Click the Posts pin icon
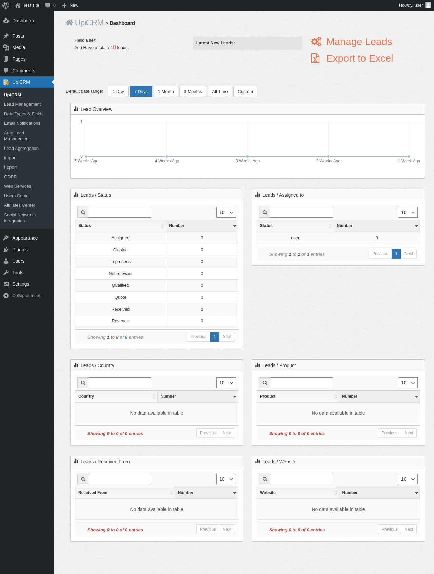Viewport: 434px width, 574px height. point(6,36)
